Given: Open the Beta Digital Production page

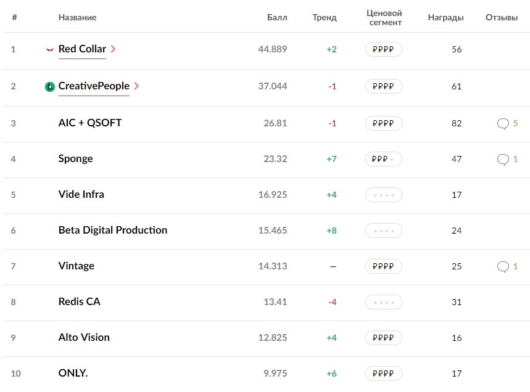Looking at the screenshot, I should 113,231.
